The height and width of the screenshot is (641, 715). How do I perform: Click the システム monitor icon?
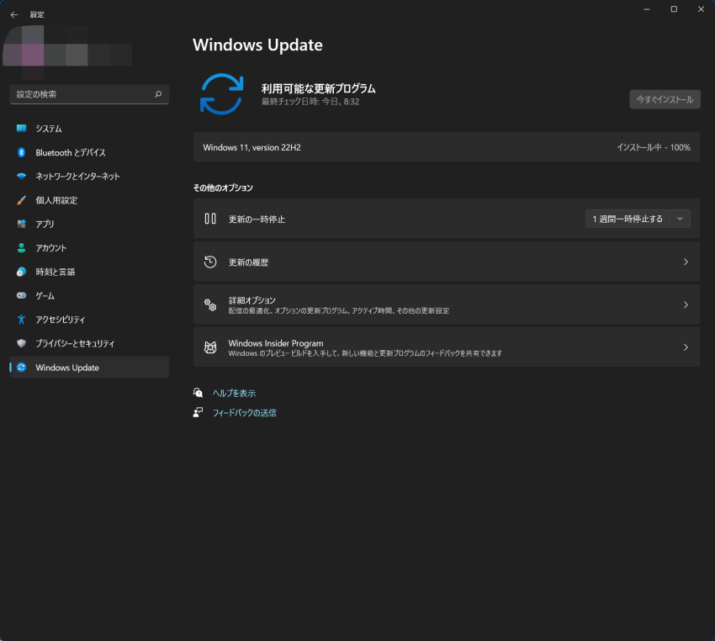(x=21, y=128)
